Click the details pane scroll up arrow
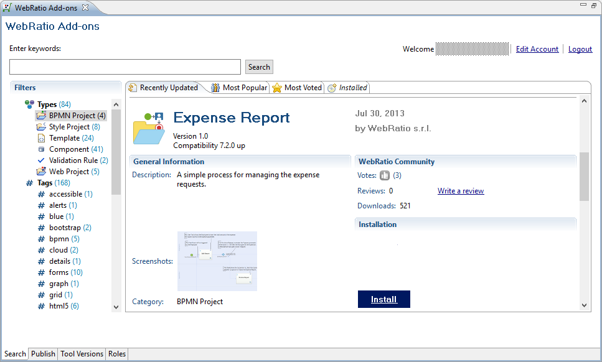602x362 pixels. click(584, 101)
